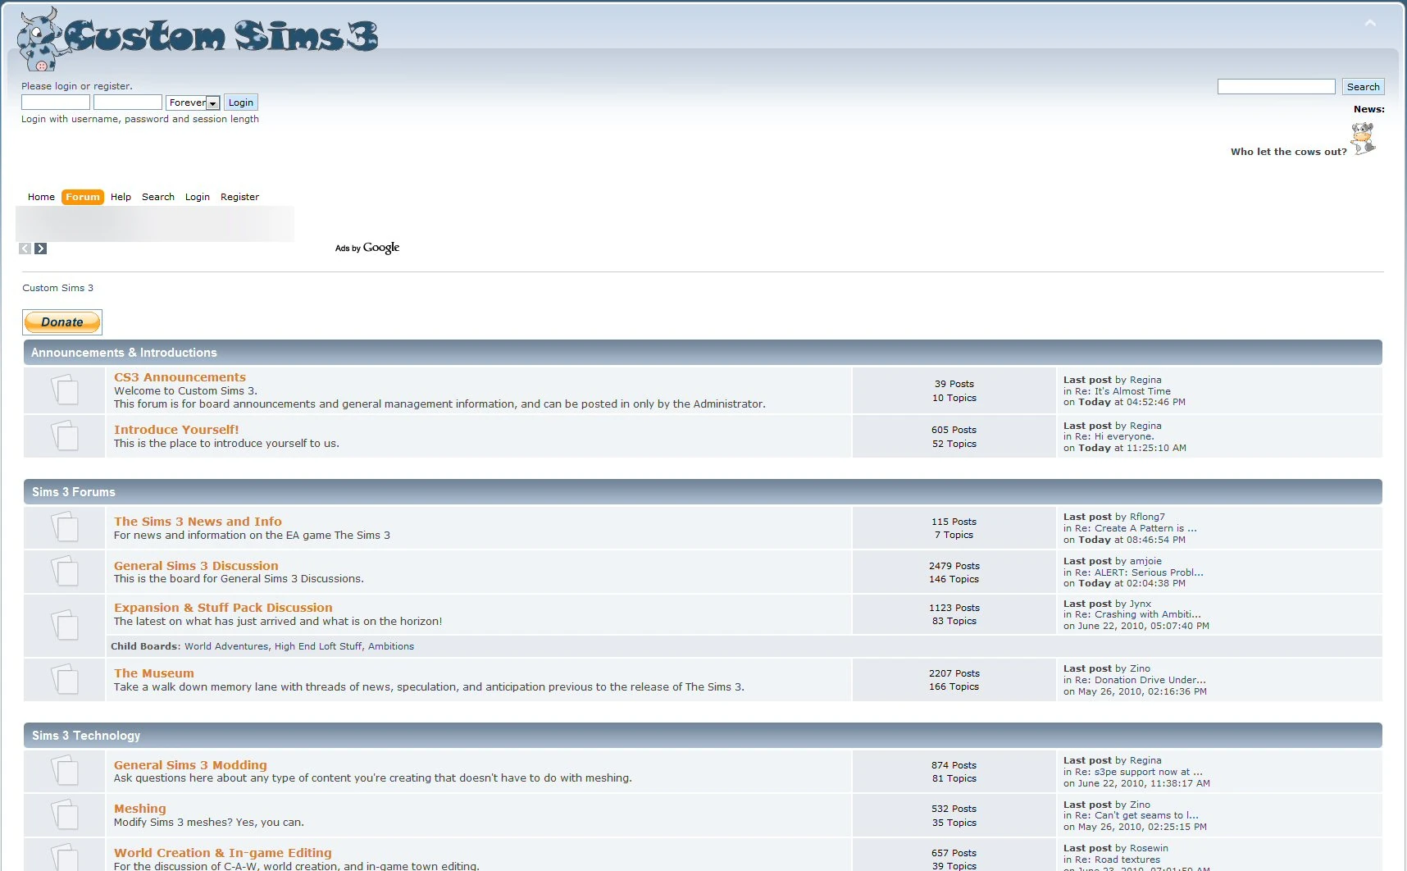
Task: Open the Introduce Yourself! board
Action: click(x=176, y=430)
